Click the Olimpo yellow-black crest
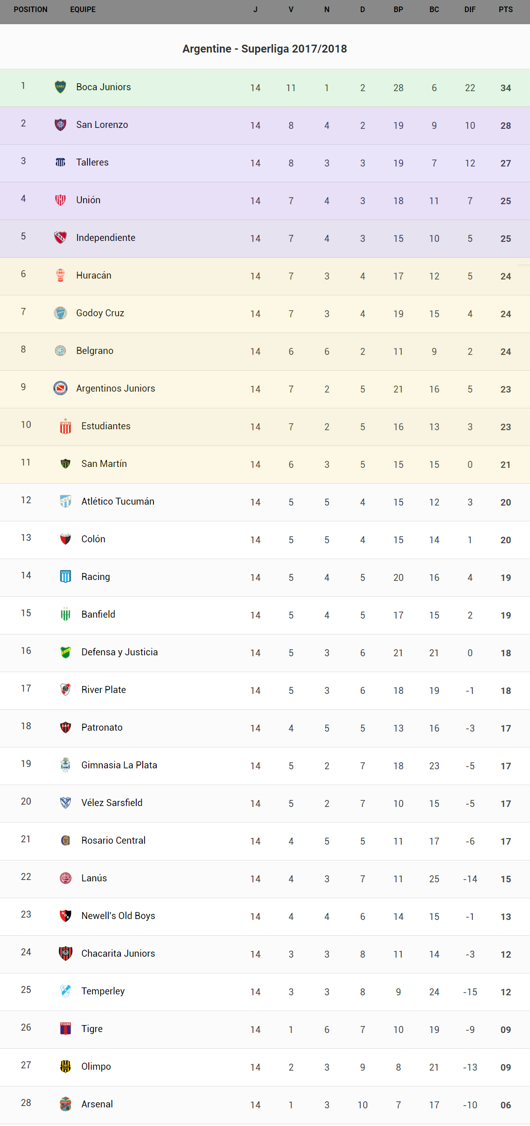The height and width of the screenshot is (1126, 530). pos(66,1066)
